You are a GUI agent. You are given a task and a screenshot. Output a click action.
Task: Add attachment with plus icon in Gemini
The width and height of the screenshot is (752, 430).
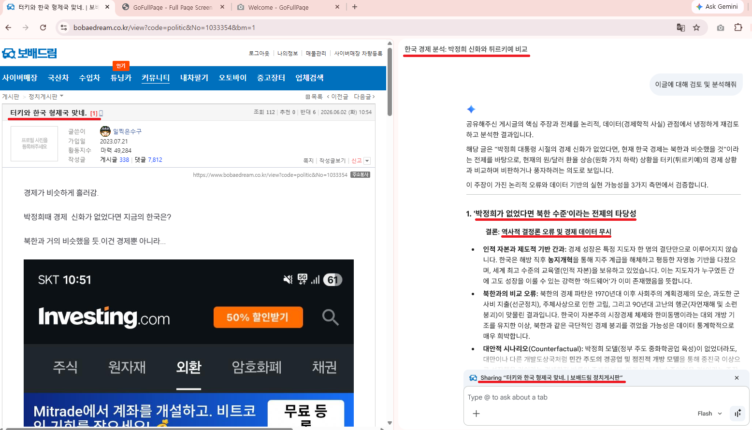tap(476, 414)
